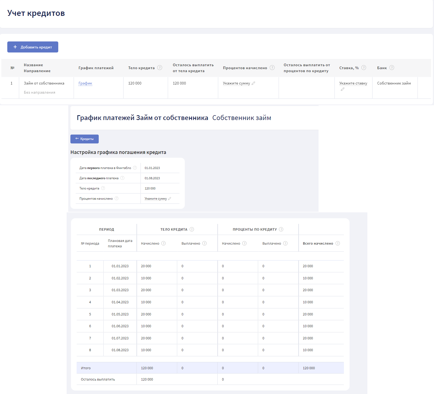Viewport: 434px width, 394px height.
Task: Click planned date 01.01.2023 in schedule table
Action: tap(120, 266)
